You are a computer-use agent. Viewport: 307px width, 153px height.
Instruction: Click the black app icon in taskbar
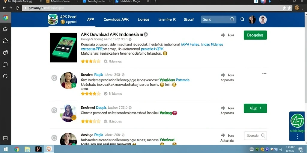pyautogui.click(x=38, y=149)
